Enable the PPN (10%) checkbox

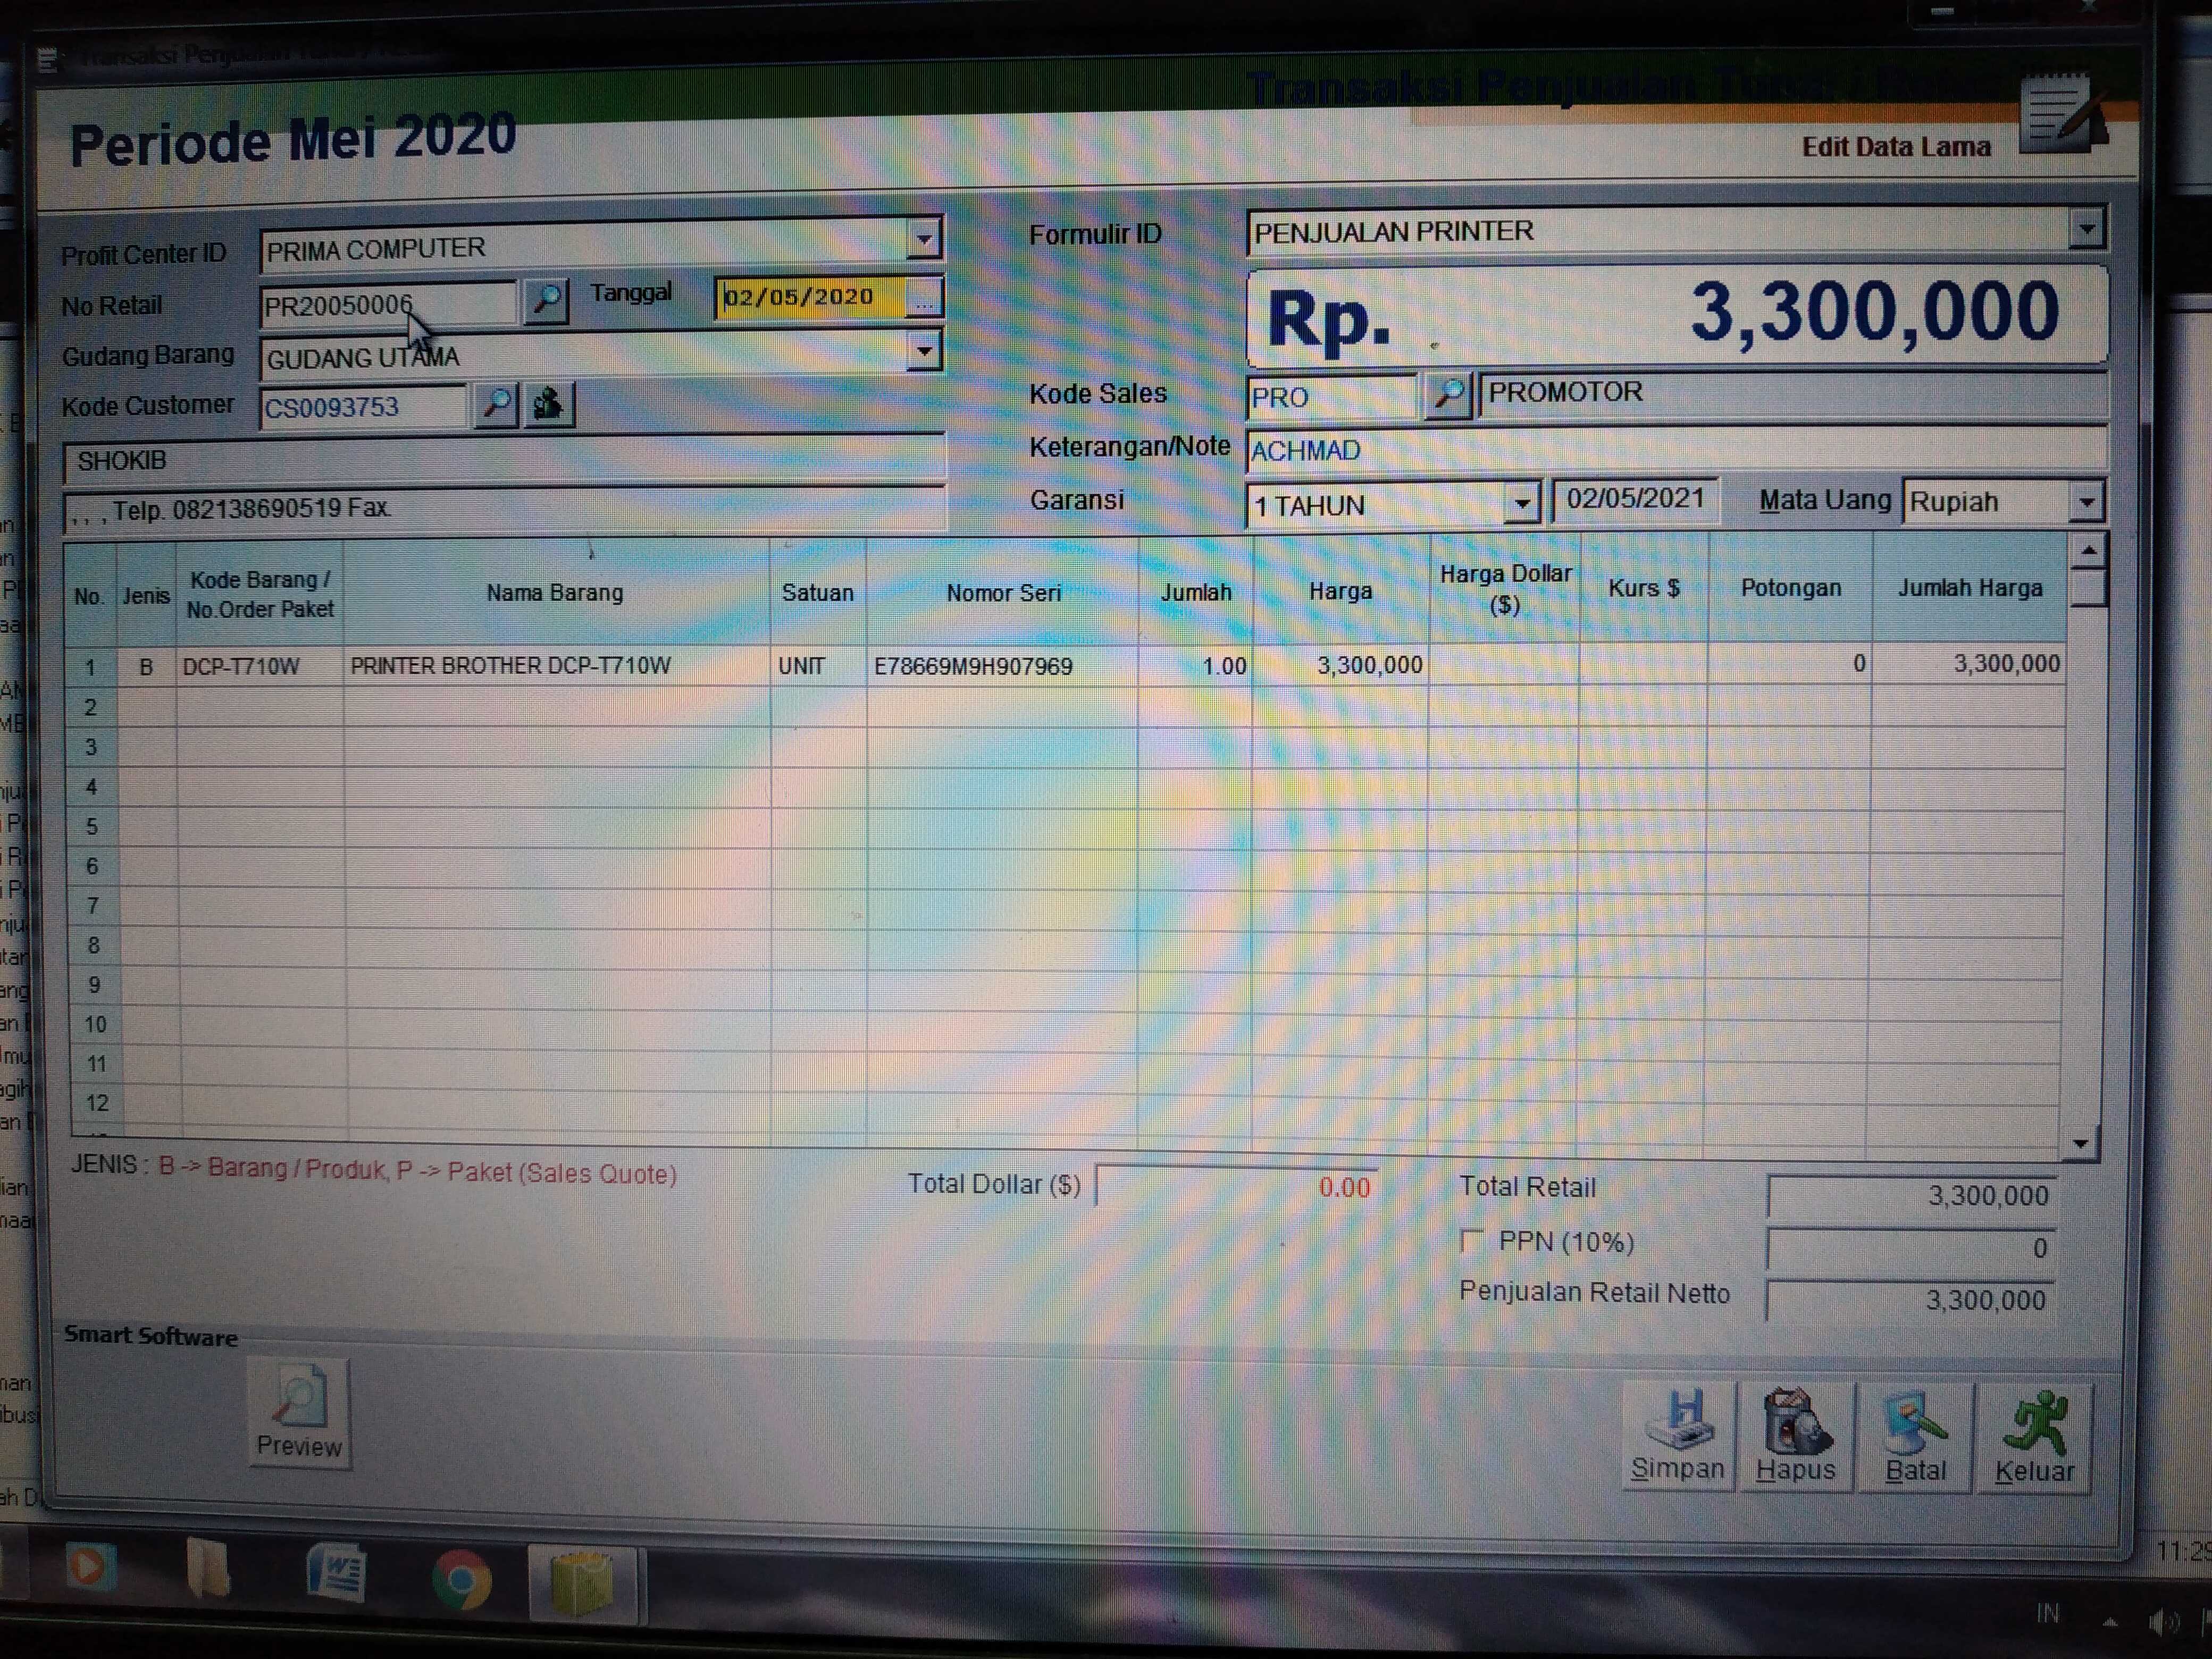[x=1471, y=1241]
